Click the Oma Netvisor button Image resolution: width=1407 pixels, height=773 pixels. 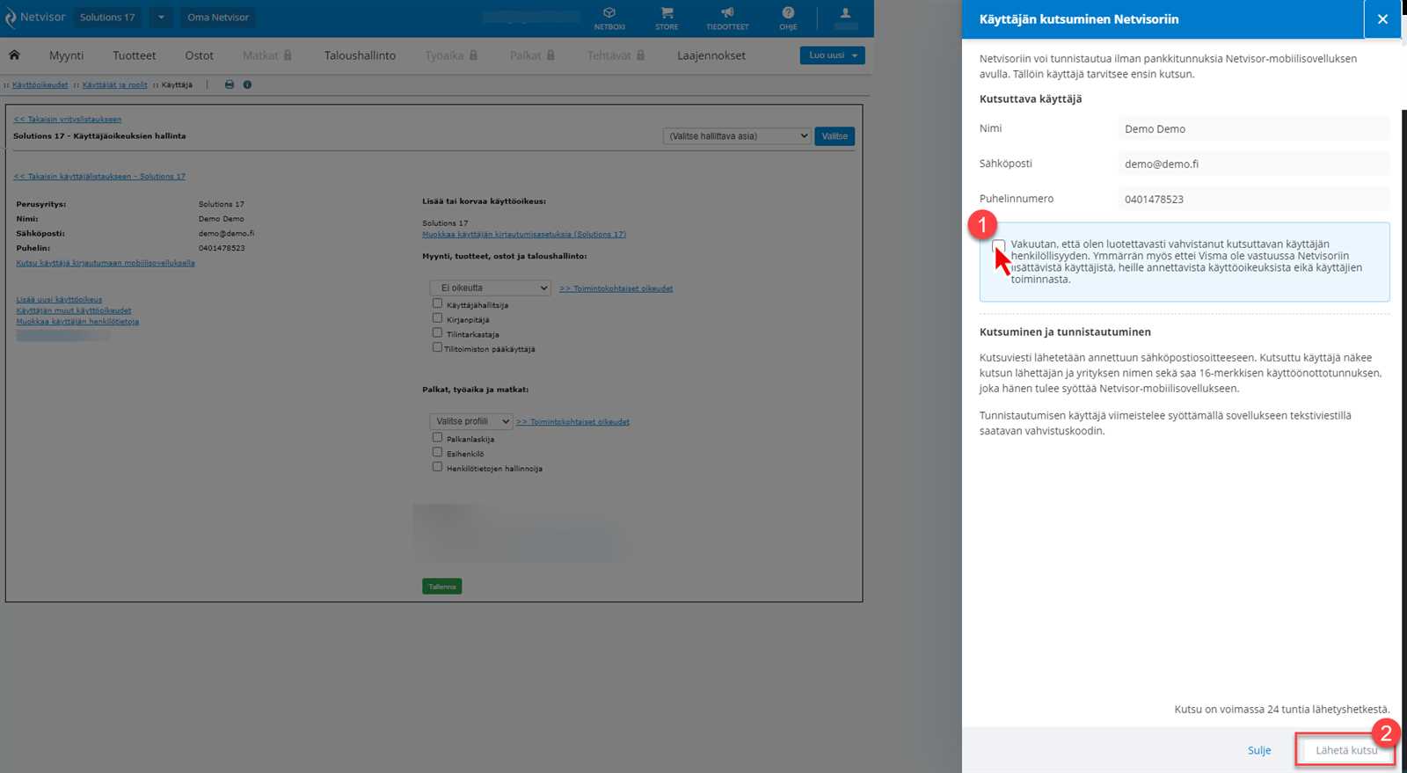click(218, 18)
